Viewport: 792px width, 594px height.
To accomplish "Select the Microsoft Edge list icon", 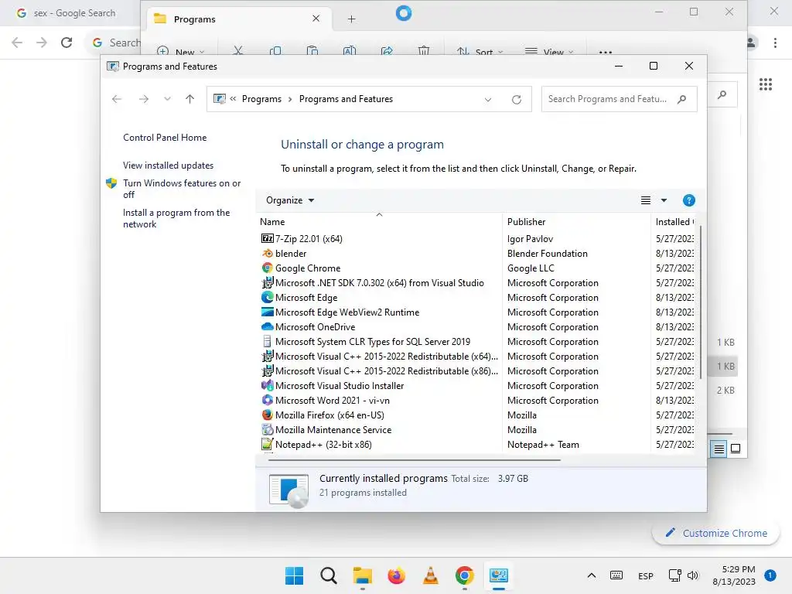I will tap(267, 298).
